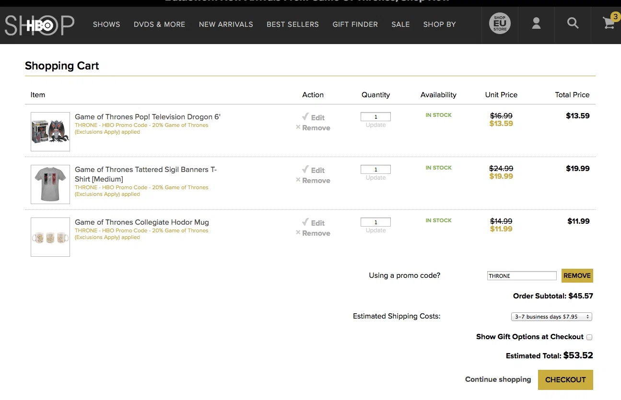
Task: Focus the quantity field for Hodor Mug
Action: 375,222
